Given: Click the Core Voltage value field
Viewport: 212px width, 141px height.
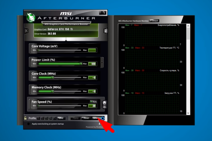Looking at the screenshot, I should click(92, 50).
